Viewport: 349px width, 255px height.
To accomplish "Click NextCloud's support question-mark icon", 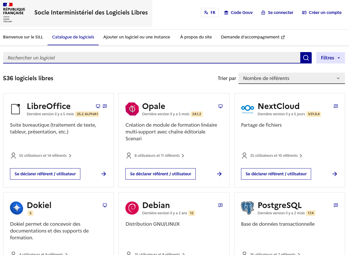I will tap(336, 106).
